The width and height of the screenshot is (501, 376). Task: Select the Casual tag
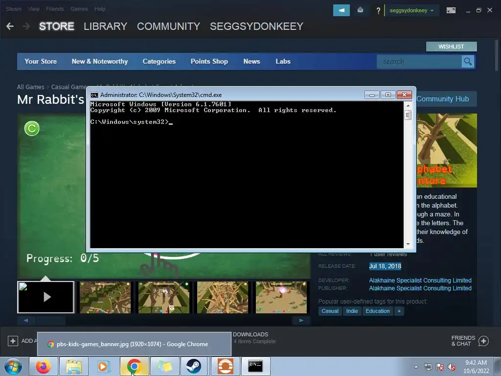[330, 311]
